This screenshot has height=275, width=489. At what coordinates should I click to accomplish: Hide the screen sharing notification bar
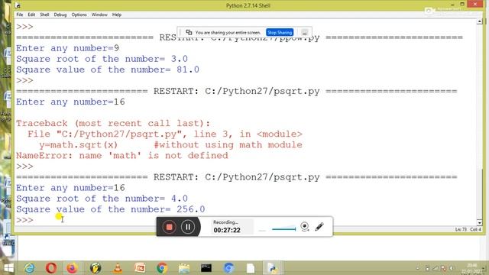[304, 32]
